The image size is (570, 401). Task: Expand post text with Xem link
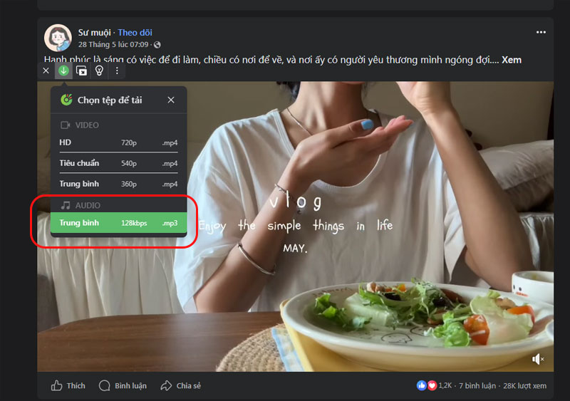click(x=511, y=60)
